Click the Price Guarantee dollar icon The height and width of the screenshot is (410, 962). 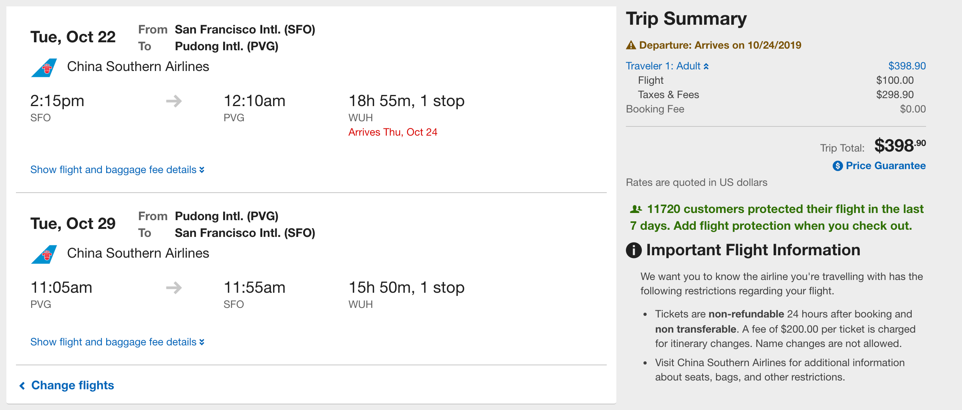837,166
